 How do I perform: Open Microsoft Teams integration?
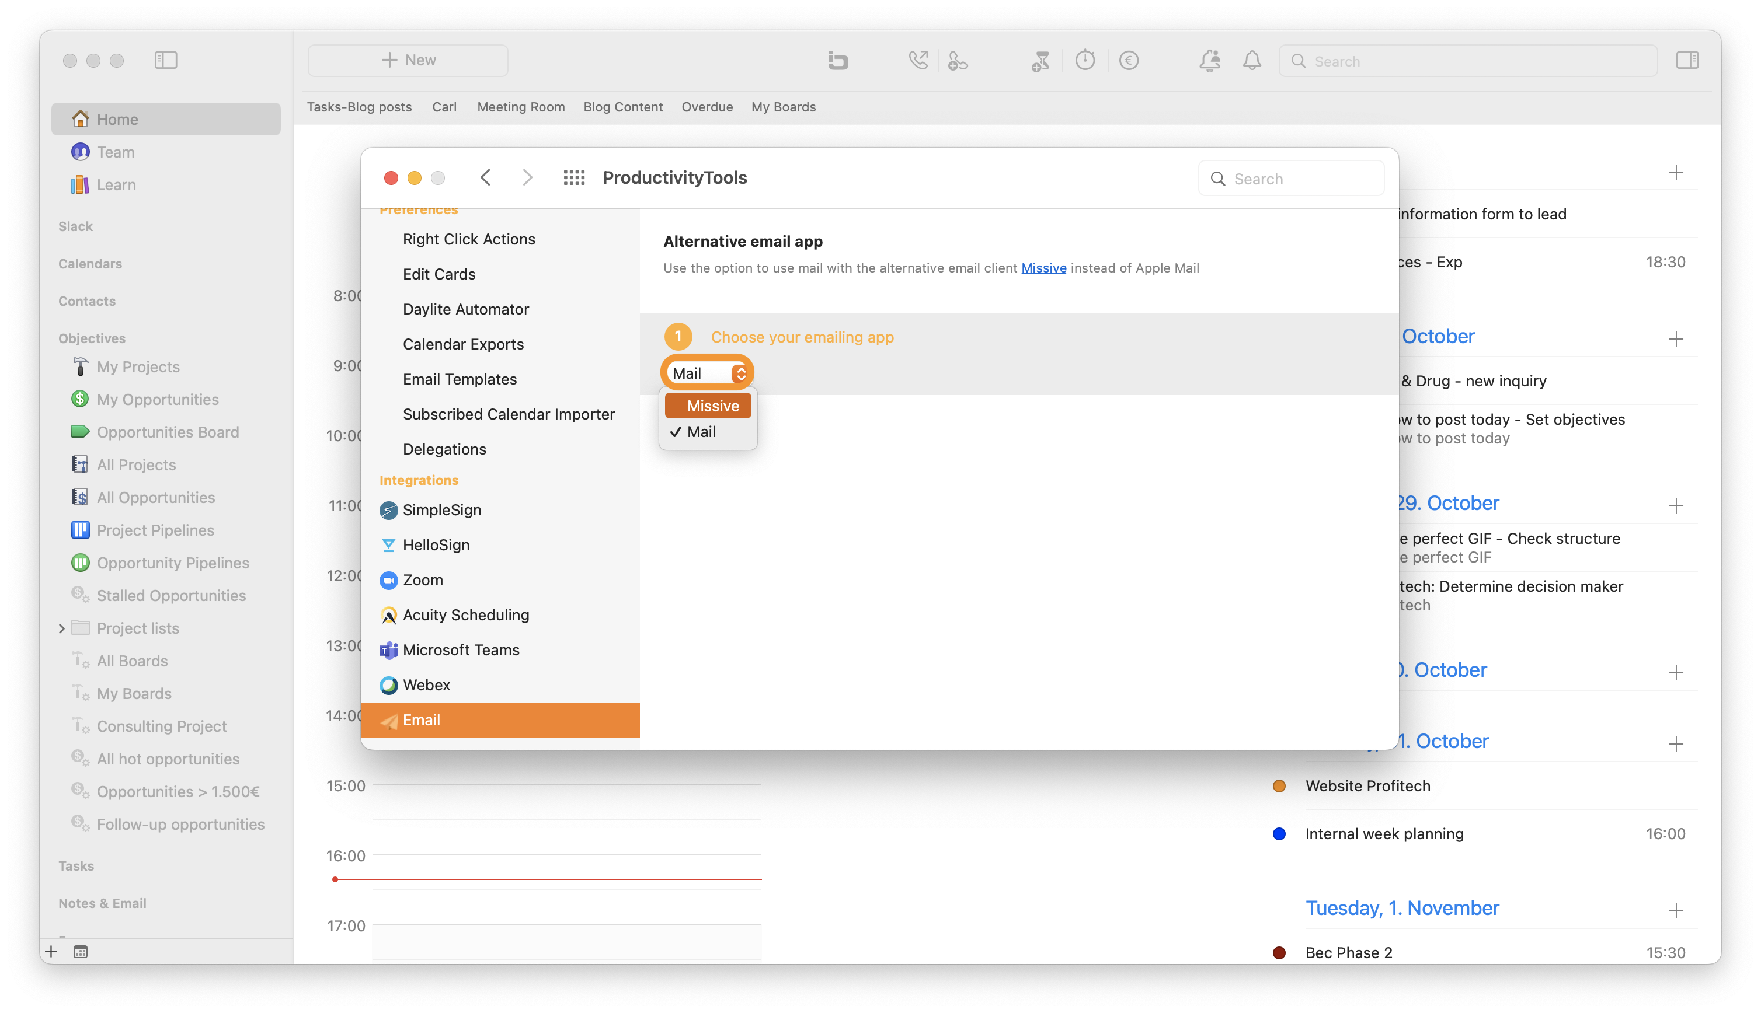pos(500,650)
